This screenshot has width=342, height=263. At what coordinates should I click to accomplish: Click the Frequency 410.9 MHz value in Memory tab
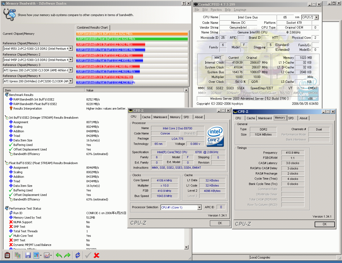(292, 153)
